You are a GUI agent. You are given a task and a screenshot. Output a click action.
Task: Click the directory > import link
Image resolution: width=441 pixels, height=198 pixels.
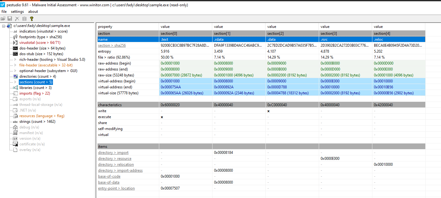pos(113,153)
